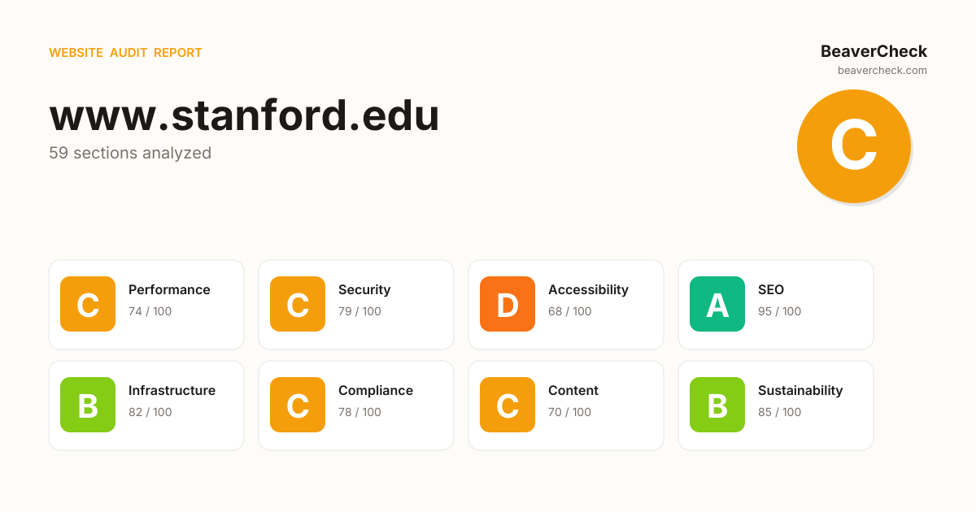Click the 59 sections analyzed text
This screenshot has width=976, height=512.
click(x=130, y=153)
